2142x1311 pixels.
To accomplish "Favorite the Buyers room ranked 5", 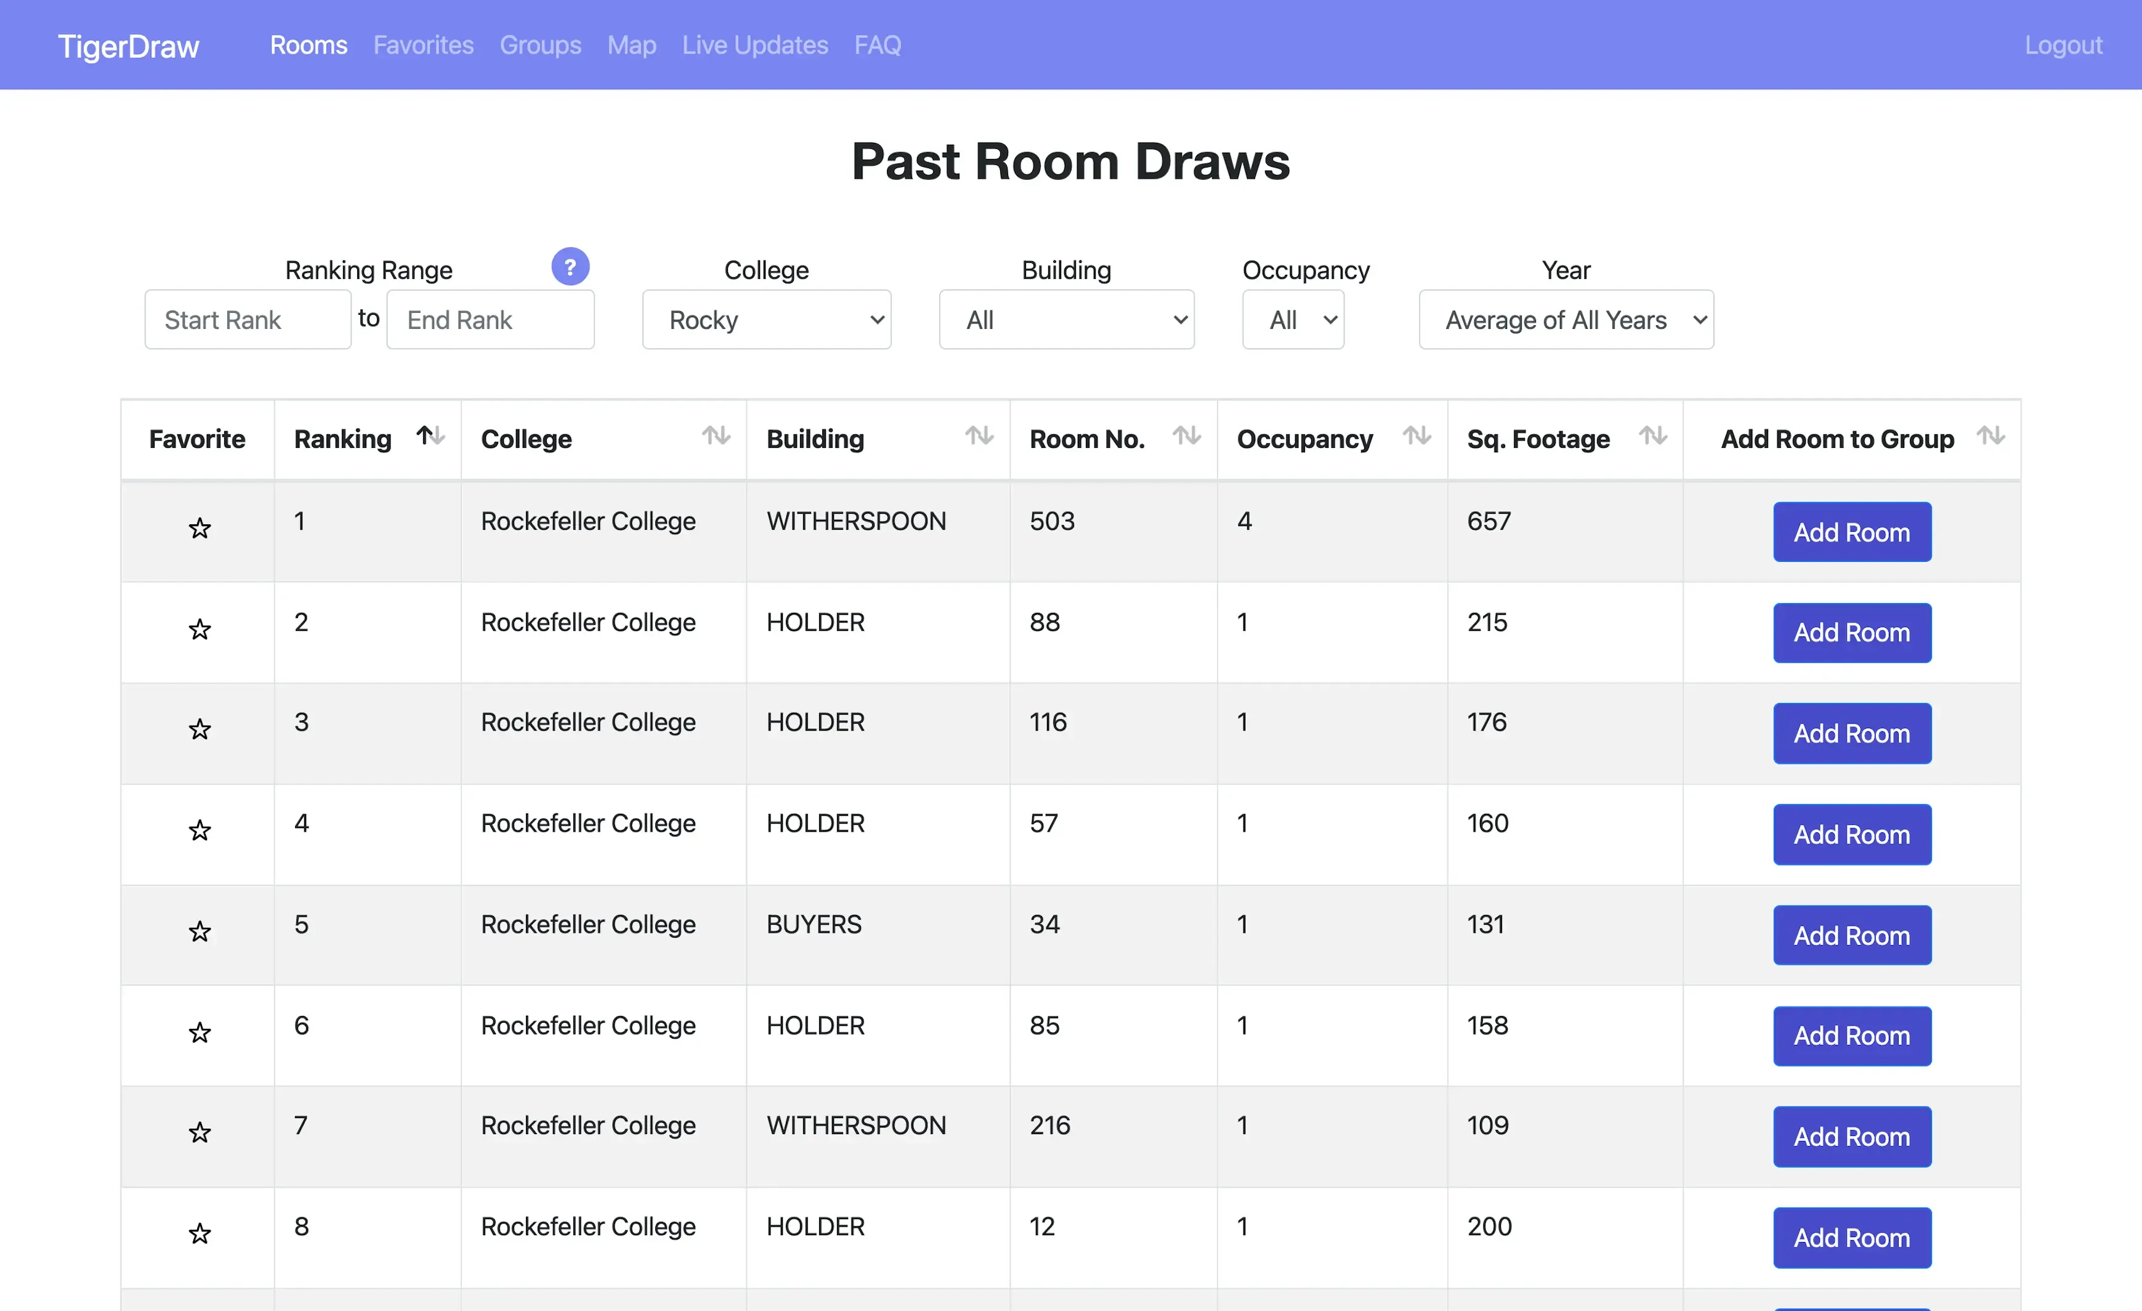I will [x=199, y=932].
